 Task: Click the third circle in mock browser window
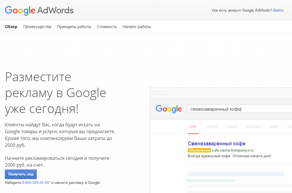[166, 93]
